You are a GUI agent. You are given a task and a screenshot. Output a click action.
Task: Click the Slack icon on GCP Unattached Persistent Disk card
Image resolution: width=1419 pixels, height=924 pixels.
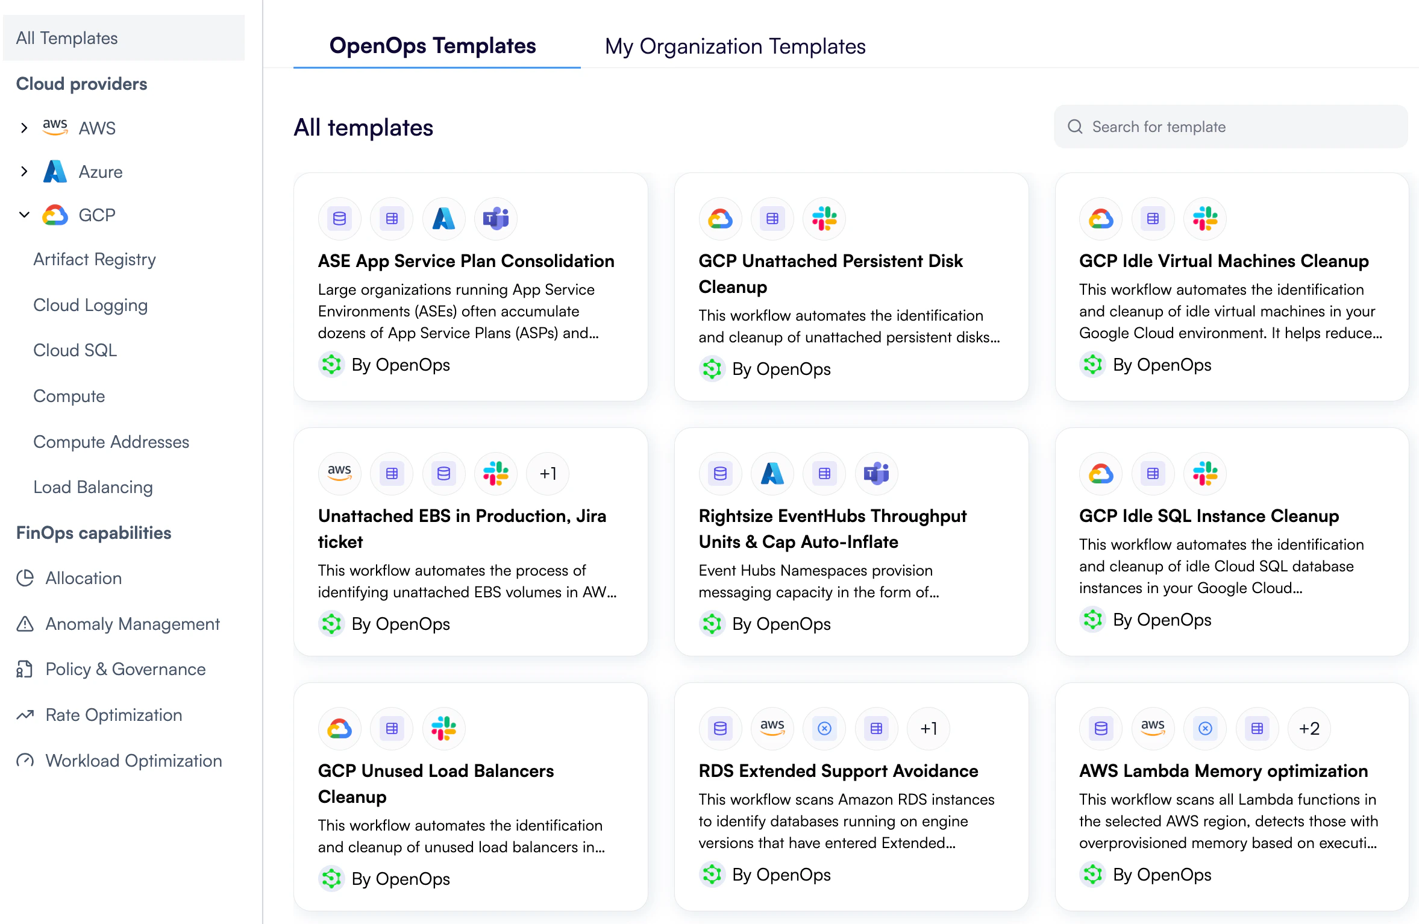pos(824,218)
